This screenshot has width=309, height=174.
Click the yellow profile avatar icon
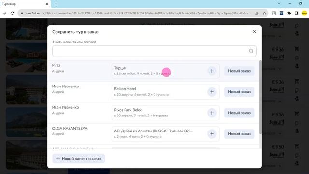point(304,13)
